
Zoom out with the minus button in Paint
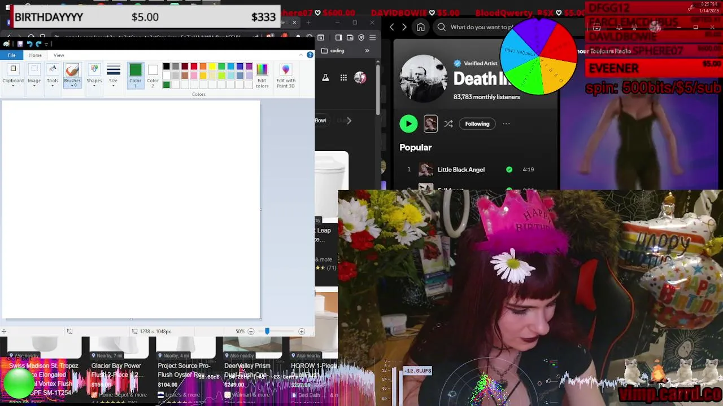coord(251,332)
